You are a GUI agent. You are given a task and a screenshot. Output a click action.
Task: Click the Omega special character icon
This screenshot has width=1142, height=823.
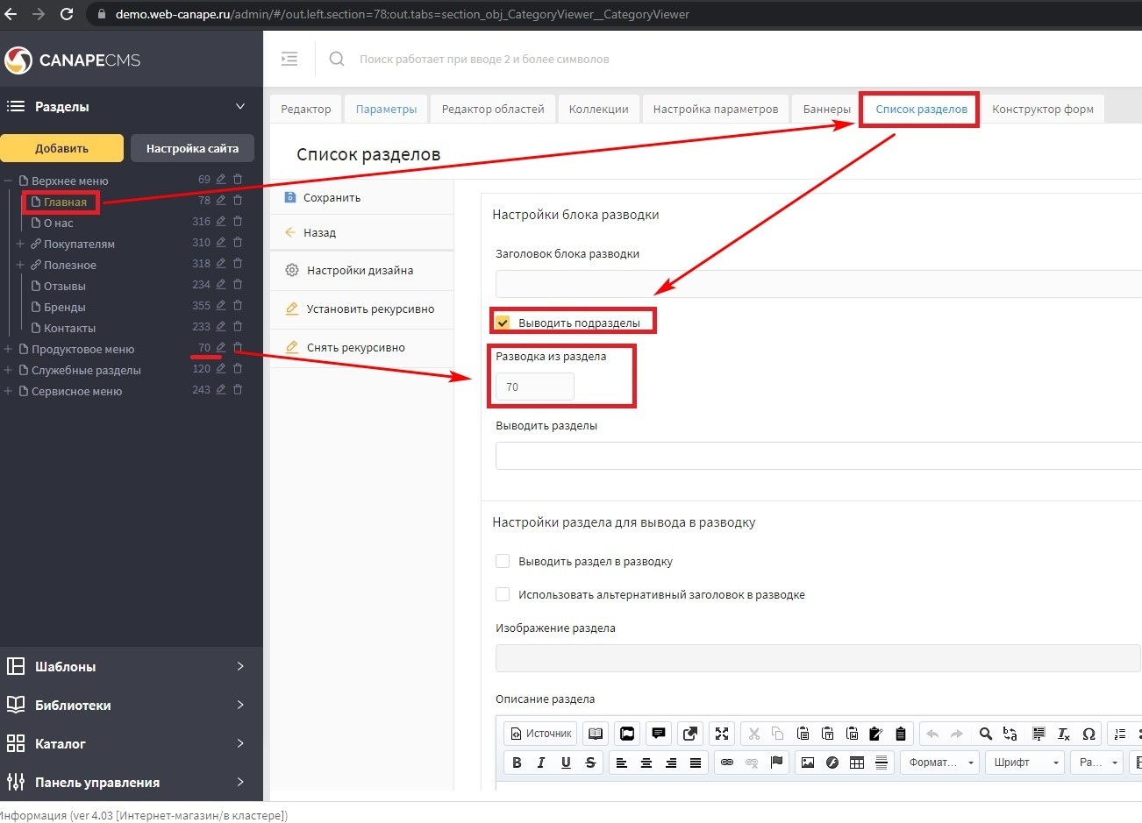coord(1088,734)
